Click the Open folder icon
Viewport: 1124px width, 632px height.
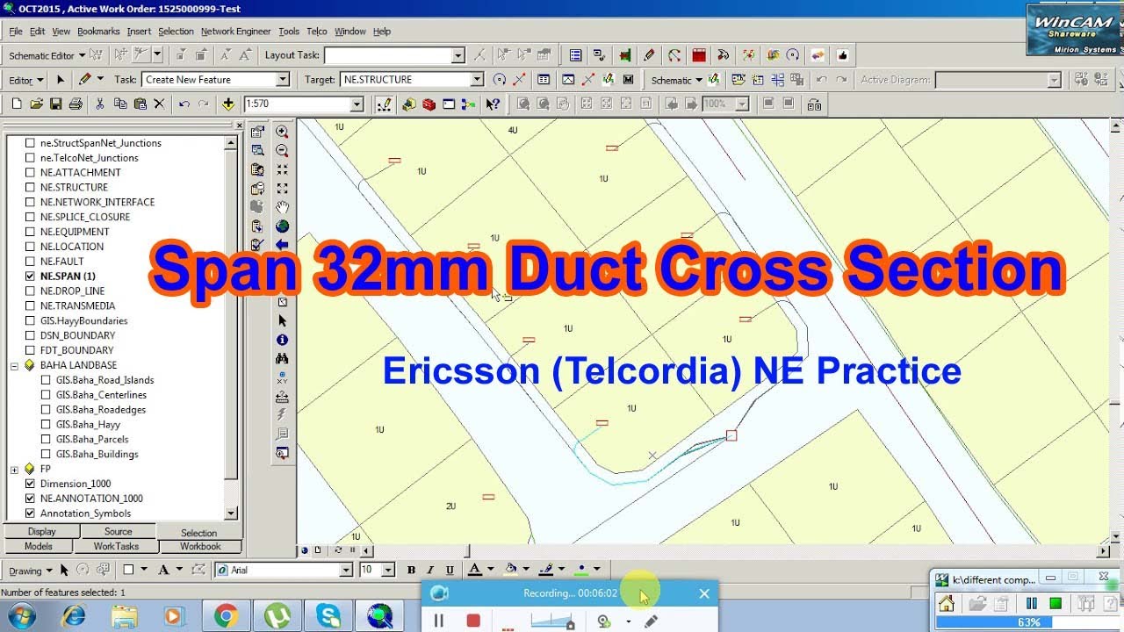(x=36, y=104)
